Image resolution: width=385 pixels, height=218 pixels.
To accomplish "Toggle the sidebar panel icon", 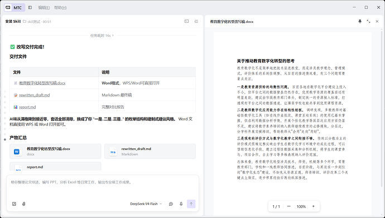I will [x=30, y=8].
